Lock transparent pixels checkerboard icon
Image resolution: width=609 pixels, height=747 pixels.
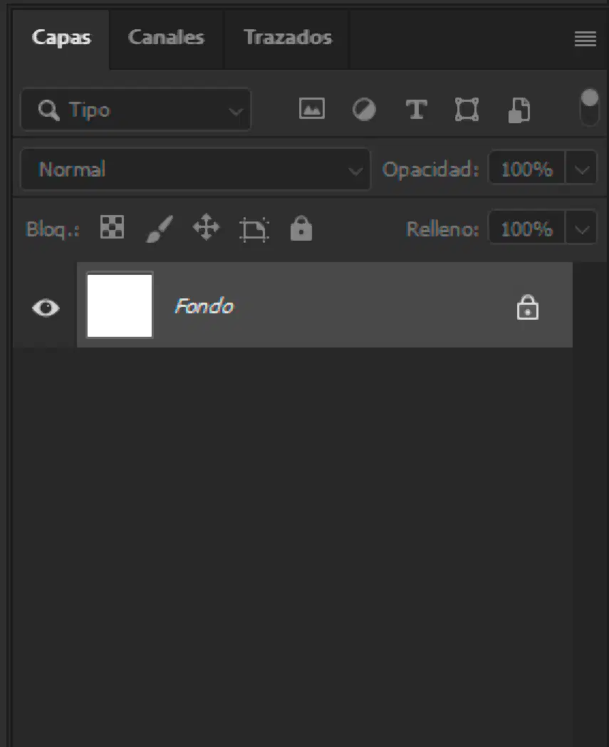113,226
